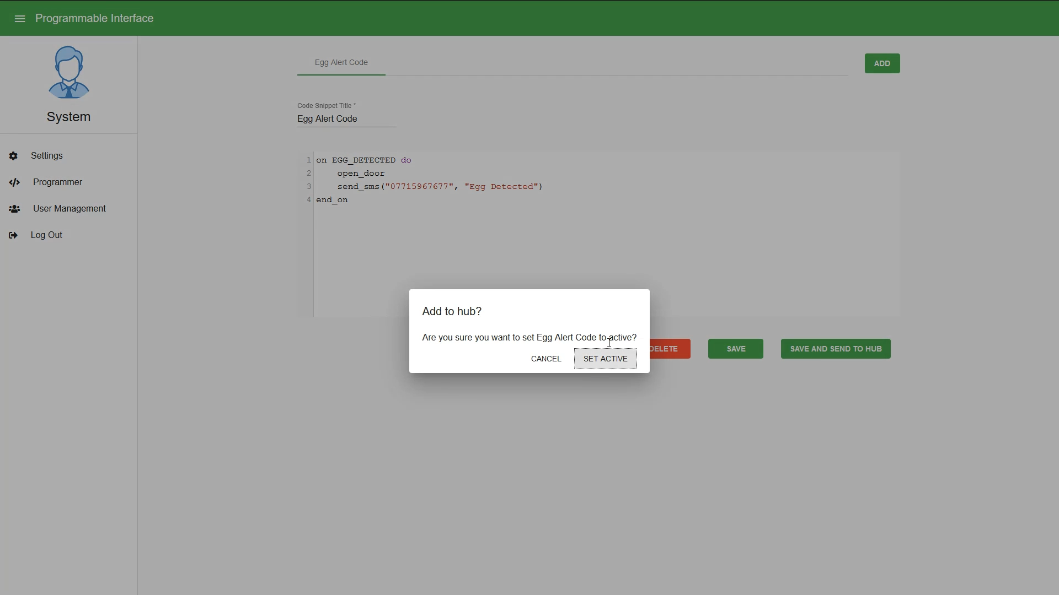Click the dialog confirmation message text
Viewport: 1059px width, 595px height.
pos(529,337)
